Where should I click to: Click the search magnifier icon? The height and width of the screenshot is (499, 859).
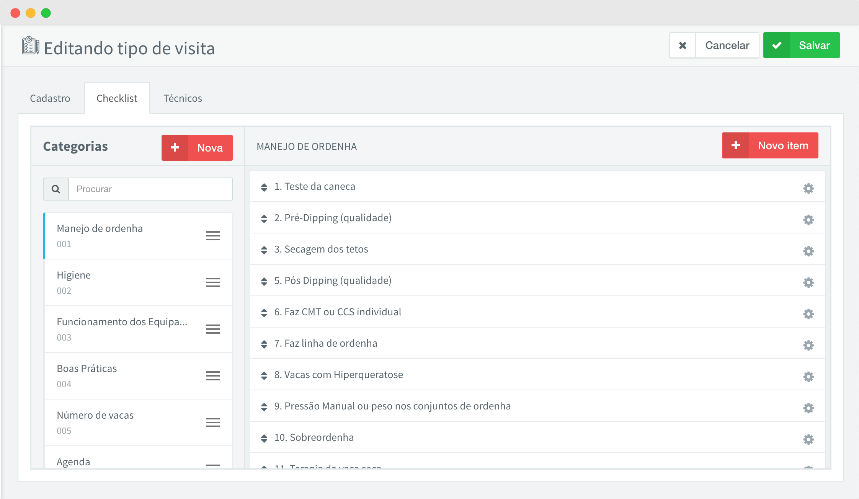(x=56, y=189)
